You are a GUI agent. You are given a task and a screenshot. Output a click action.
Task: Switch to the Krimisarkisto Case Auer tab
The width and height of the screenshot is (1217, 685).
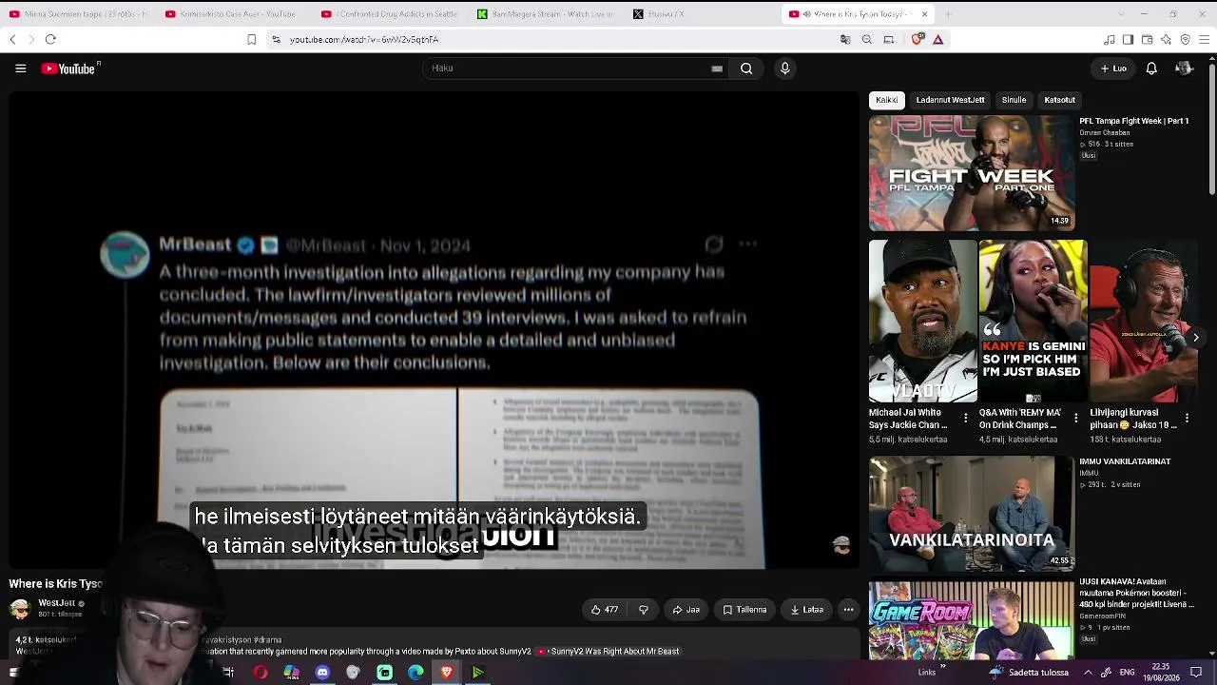pos(232,14)
